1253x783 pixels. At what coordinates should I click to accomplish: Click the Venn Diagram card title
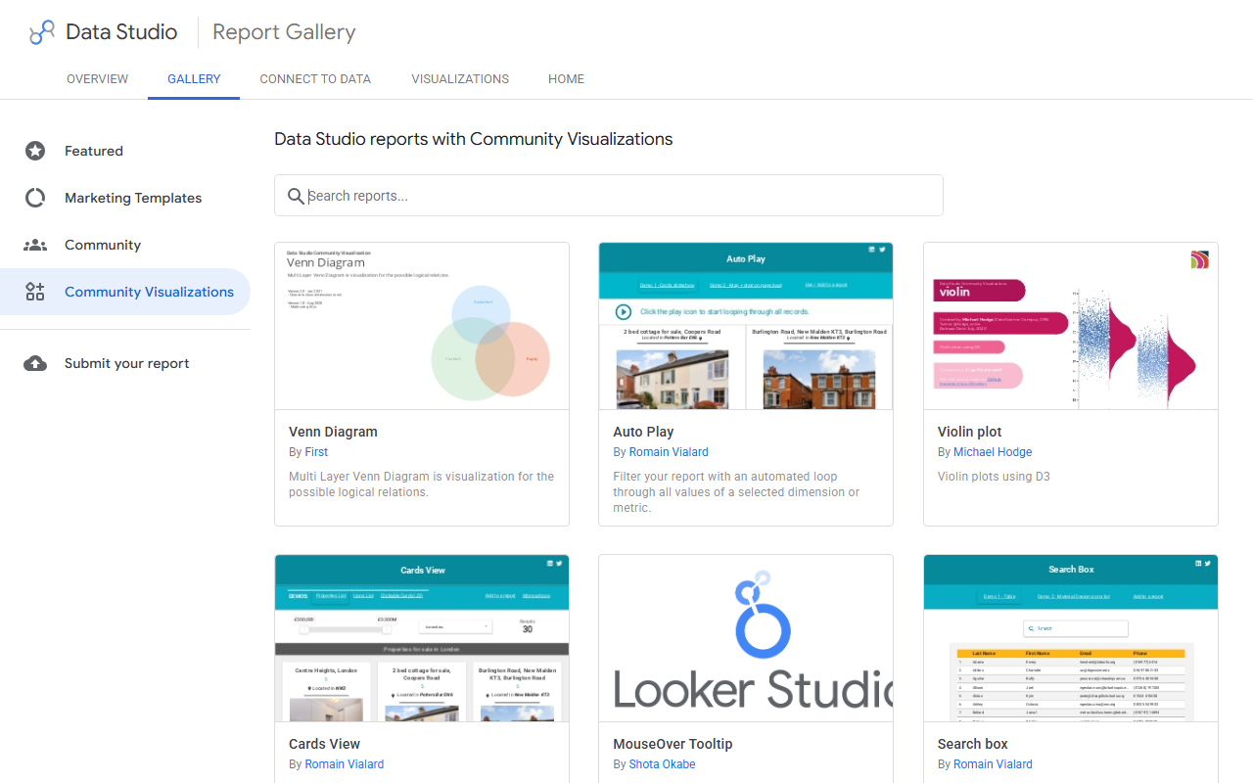pyautogui.click(x=333, y=432)
